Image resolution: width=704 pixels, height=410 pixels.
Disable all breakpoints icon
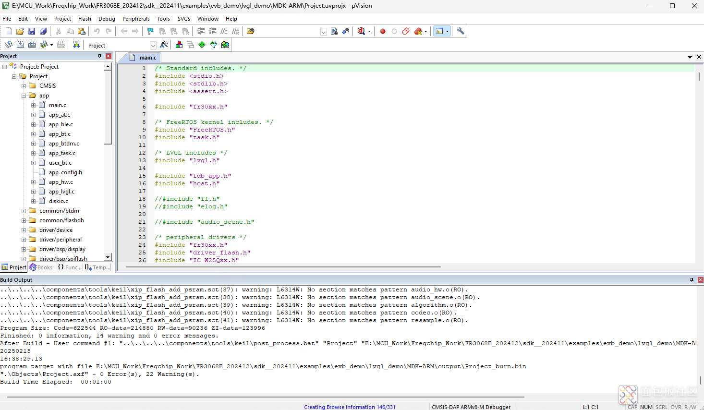pyautogui.click(x=406, y=31)
